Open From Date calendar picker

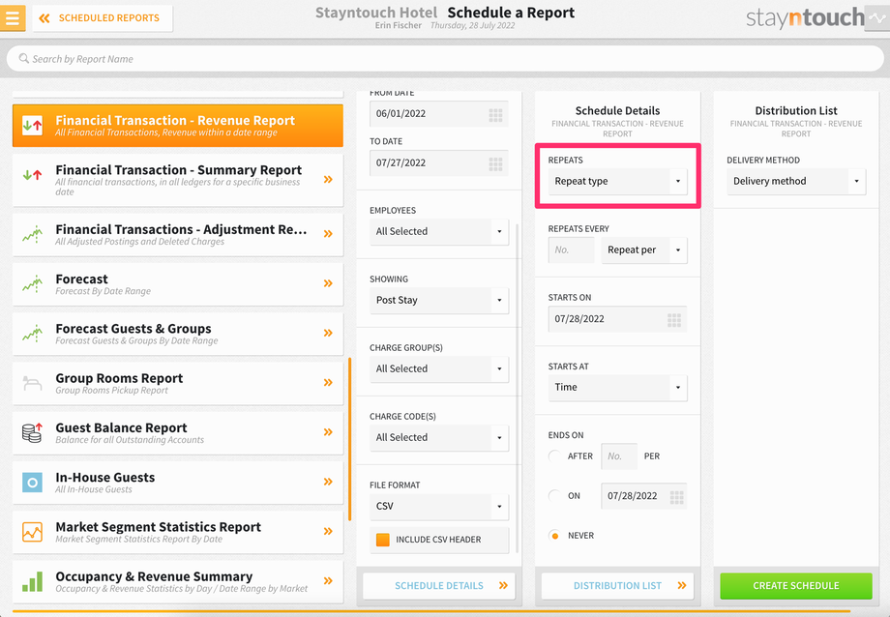[495, 115]
